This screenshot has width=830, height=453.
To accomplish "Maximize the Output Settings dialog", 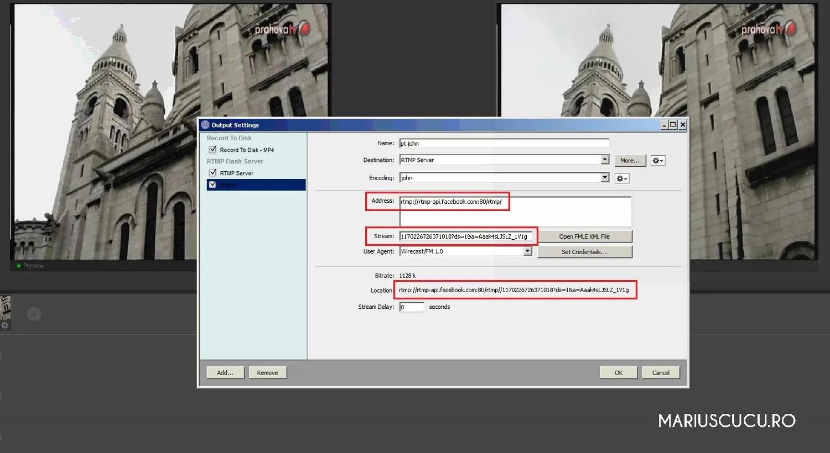I will coord(673,125).
